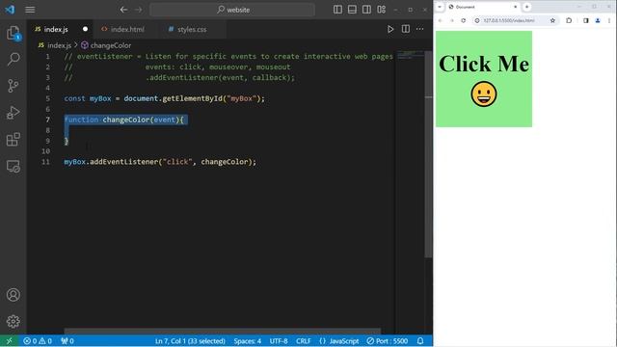The image size is (617, 347).
Task: Go back in the browser
Action: (441, 20)
